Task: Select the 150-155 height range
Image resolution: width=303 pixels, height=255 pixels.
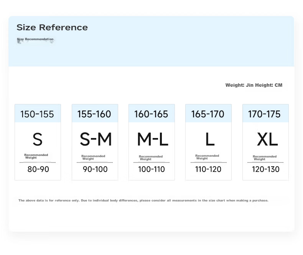Action: (37, 114)
